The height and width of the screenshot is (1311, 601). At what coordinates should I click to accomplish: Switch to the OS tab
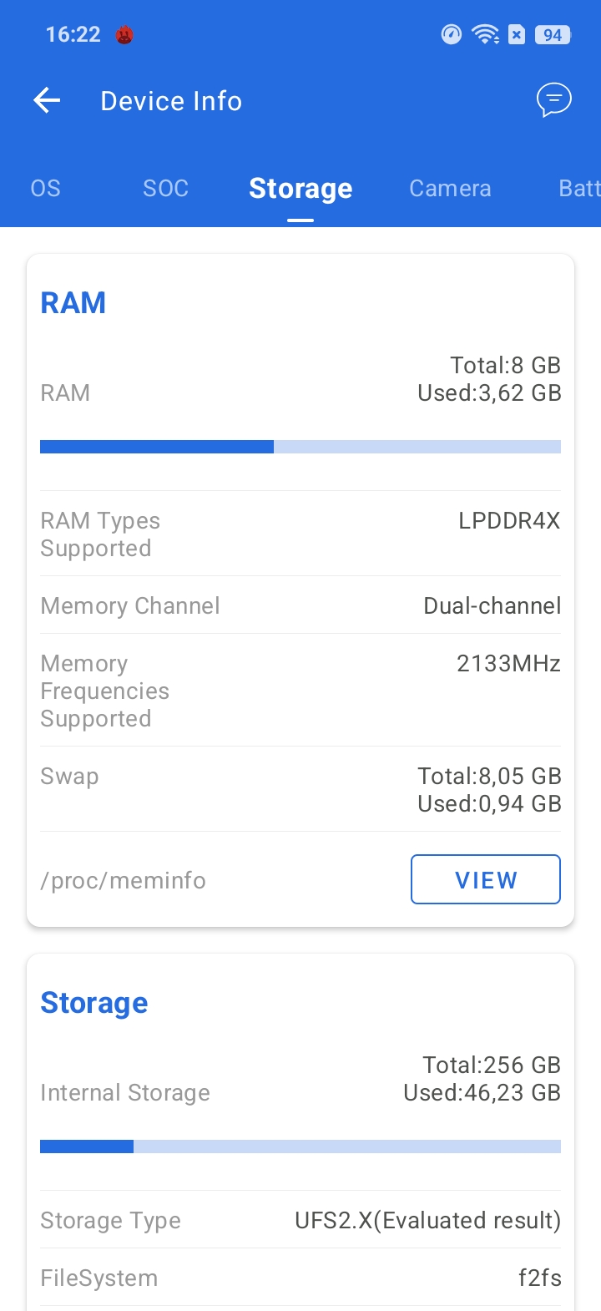pos(46,189)
